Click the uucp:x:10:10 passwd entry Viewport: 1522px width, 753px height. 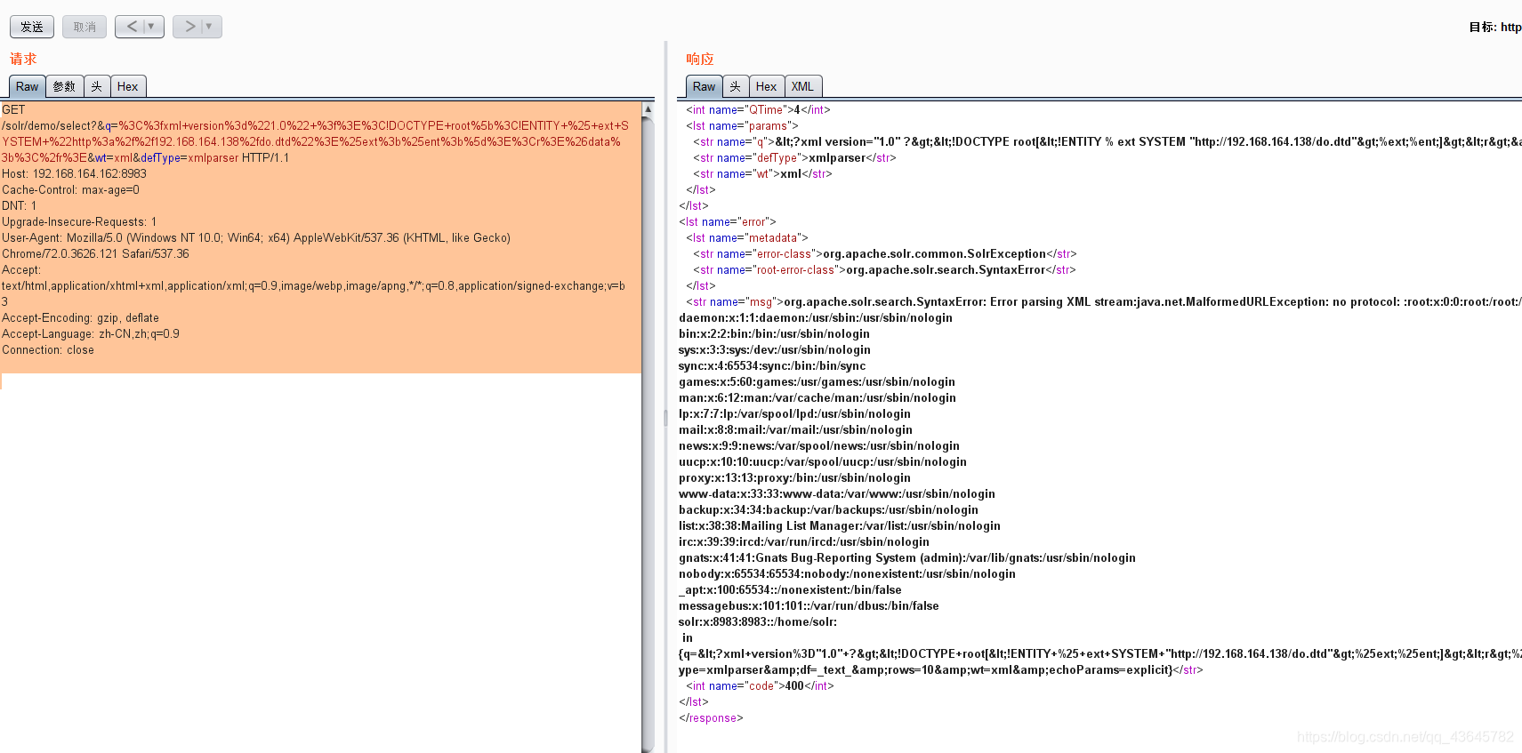823,461
